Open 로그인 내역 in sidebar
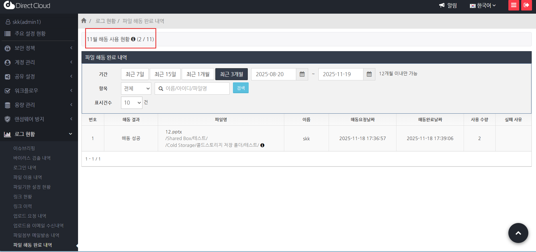The height and width of the screenshot is (252, 536). (x=25, y=168)
